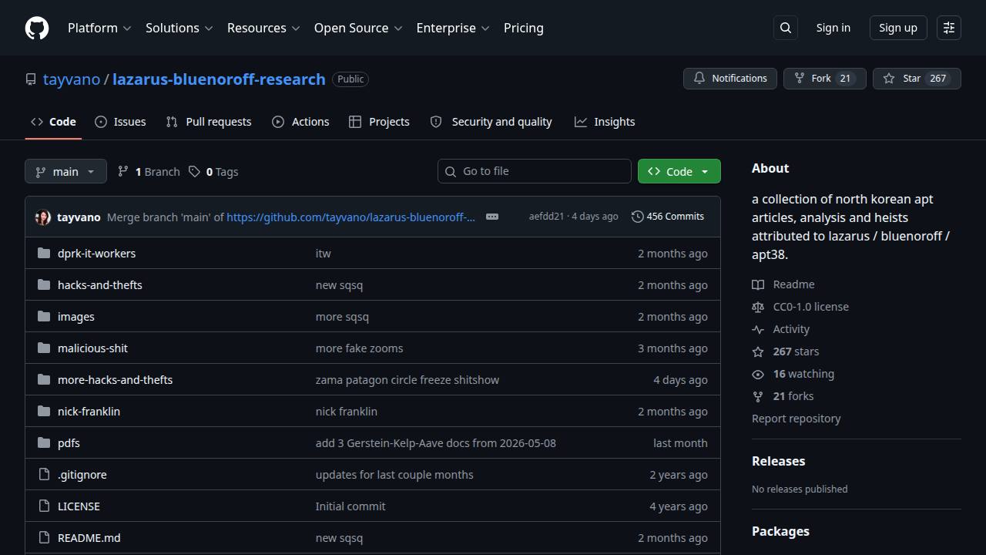Open the appearance settings icon button

coord(949,28)
